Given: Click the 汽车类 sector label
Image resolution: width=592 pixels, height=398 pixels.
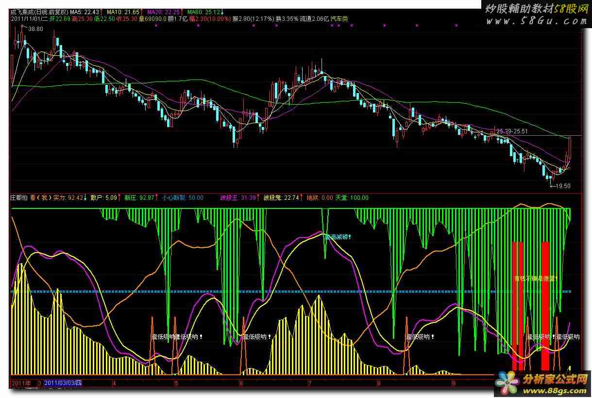Looking at the screenshot, I should (339, 18).
